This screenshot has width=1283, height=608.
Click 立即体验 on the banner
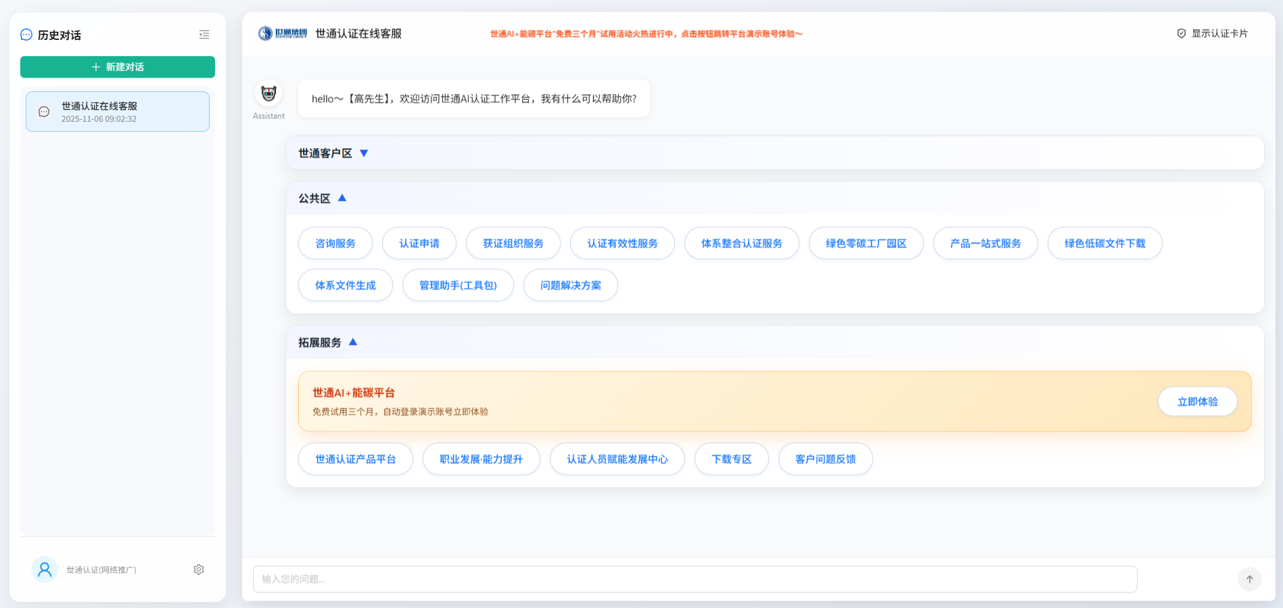click(x=1198, y=402)
